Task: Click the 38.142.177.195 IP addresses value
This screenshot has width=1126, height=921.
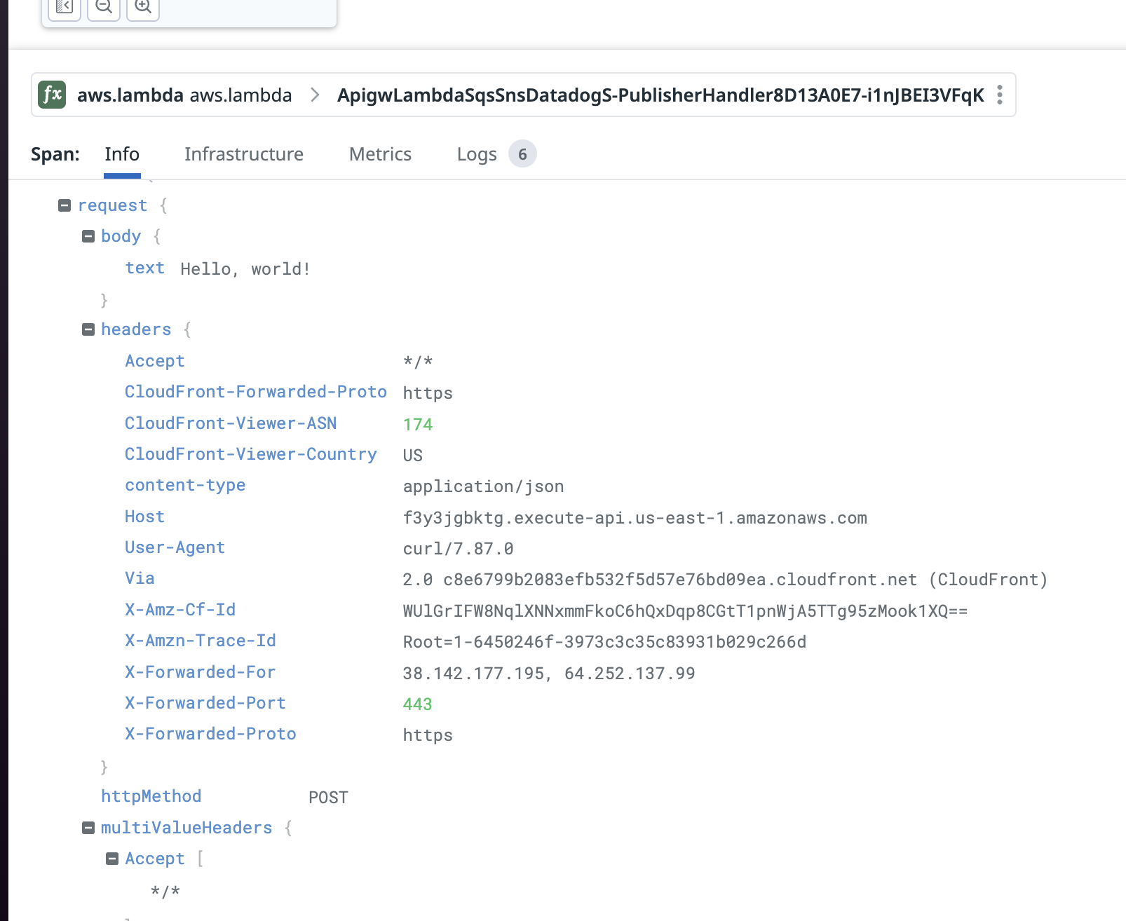Action: click(x=549, y=674)
